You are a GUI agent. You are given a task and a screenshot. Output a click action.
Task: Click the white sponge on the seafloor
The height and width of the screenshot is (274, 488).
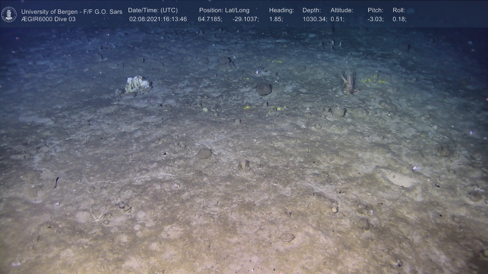click(138, 84)
